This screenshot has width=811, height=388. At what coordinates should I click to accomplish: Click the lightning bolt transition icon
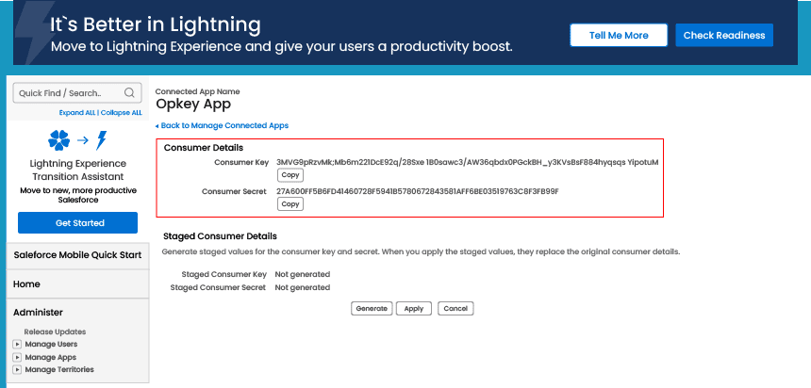coord(102,140)
